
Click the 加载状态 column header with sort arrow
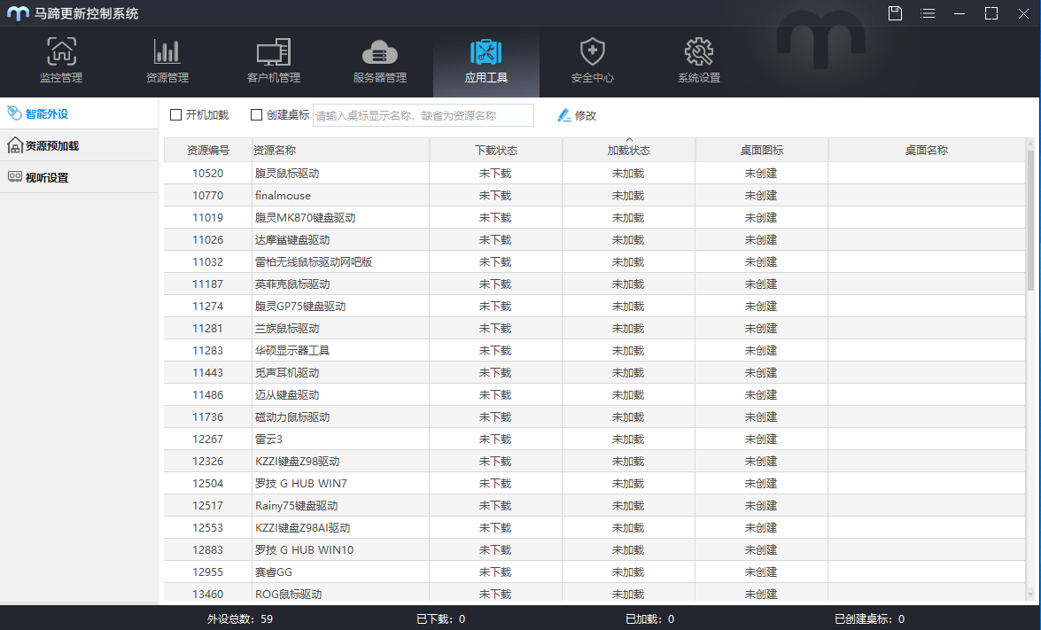pyautogui.click(x=629, y=150)
